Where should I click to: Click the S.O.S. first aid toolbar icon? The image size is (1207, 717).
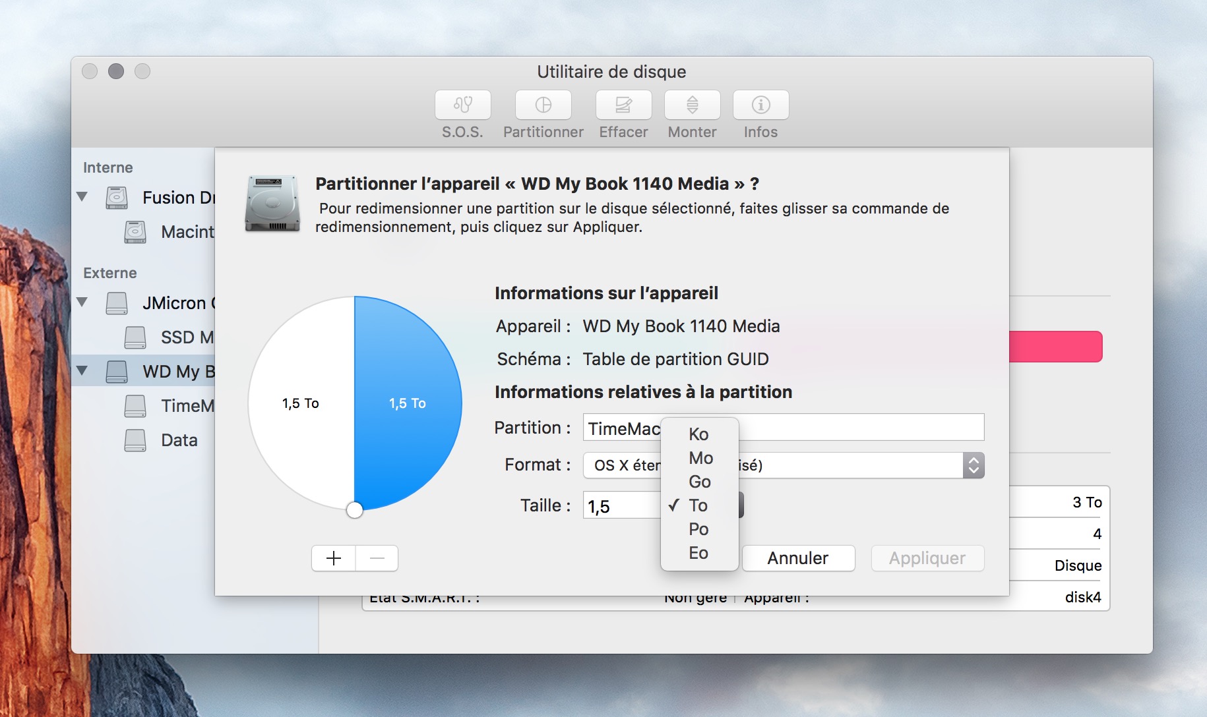(462, 105)
